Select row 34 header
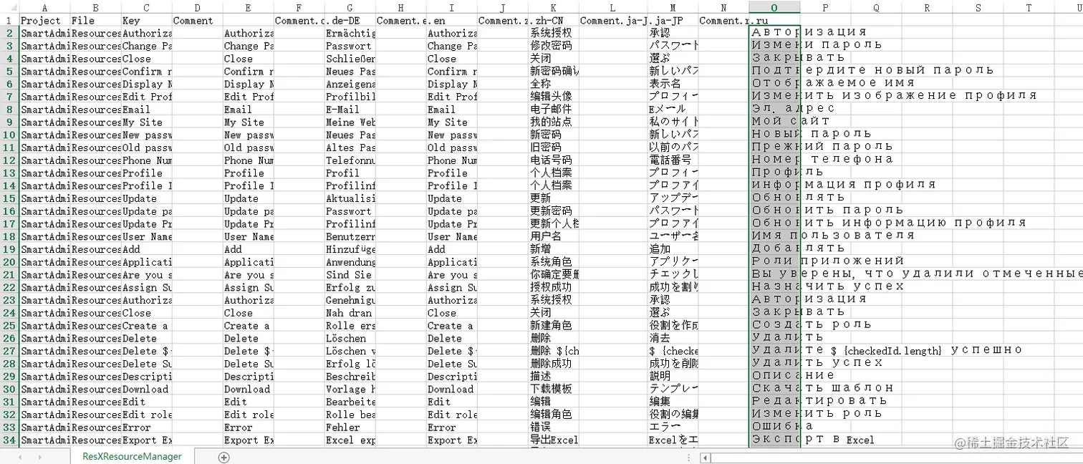Screen dimensions: 1083x464 (9, 440)
